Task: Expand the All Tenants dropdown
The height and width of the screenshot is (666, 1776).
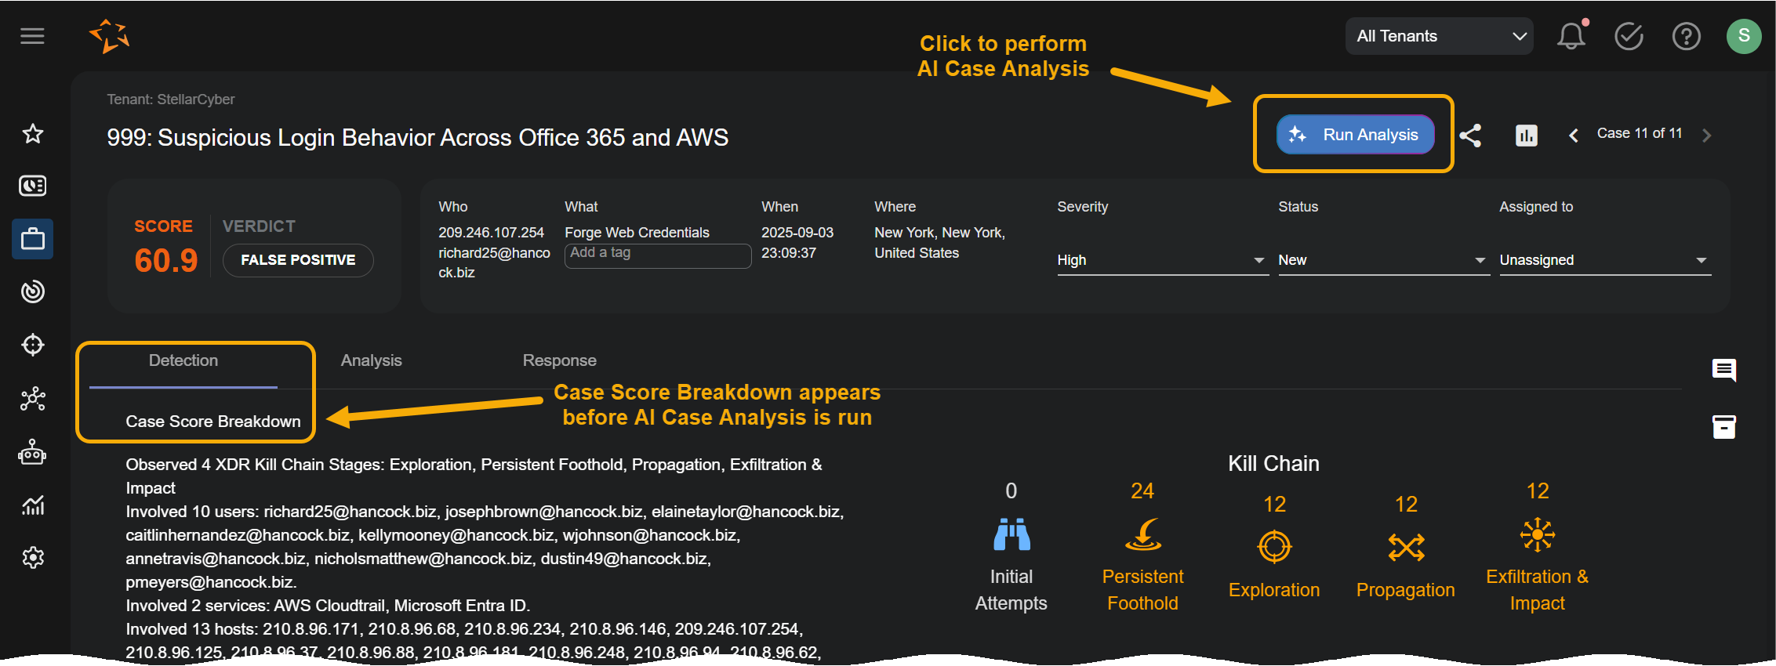Action: tap(1439, 36)
